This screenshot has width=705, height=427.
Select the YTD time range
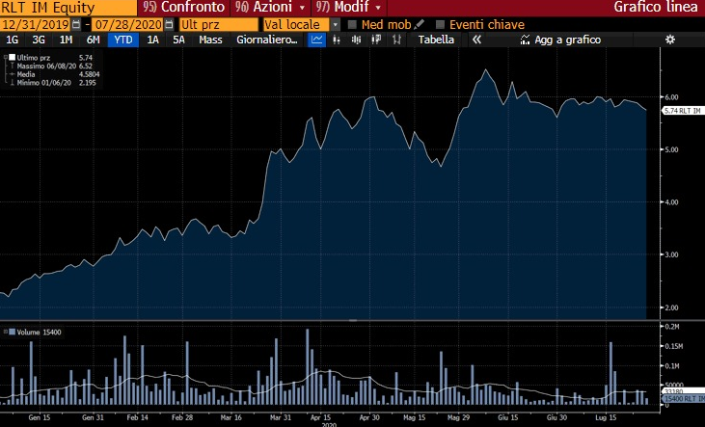pyautogui.click(x=123, y=40)
